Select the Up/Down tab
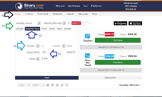 (19, 29)
